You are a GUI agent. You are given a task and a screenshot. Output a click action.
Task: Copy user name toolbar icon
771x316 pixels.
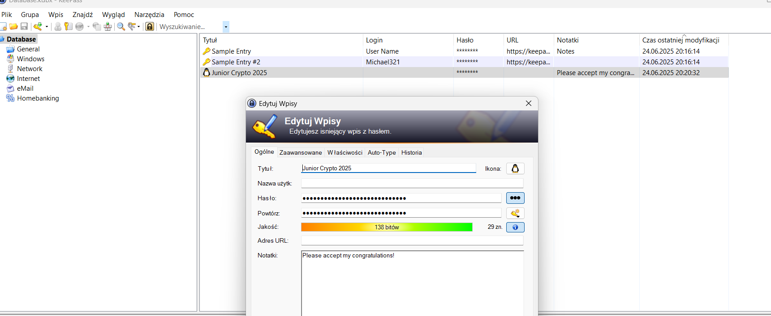point(58,27)
